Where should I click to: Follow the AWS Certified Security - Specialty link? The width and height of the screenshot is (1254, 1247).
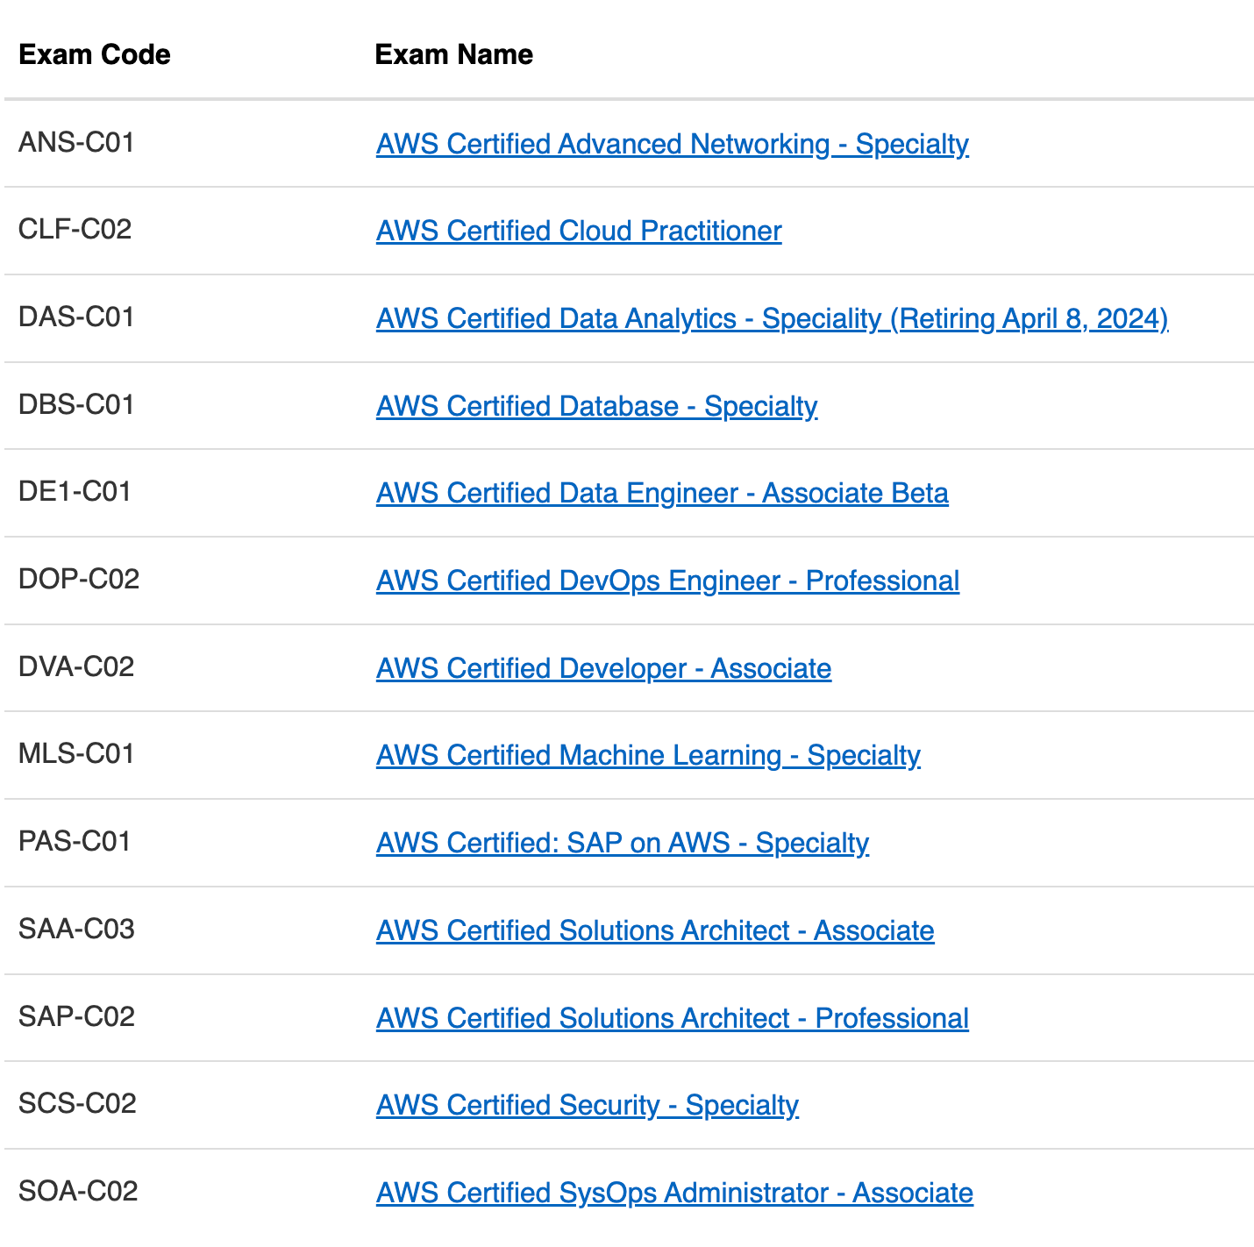(x=587, y=1105)
